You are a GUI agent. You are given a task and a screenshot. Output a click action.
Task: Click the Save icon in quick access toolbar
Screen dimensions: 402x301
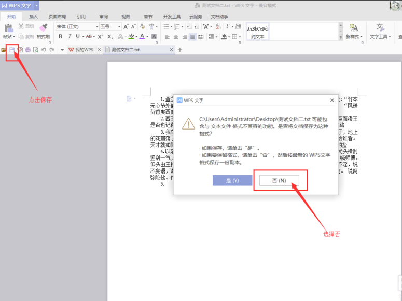click(11, 50)
